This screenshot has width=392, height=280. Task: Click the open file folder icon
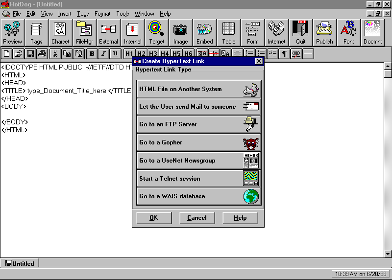(x=19, y=54)
